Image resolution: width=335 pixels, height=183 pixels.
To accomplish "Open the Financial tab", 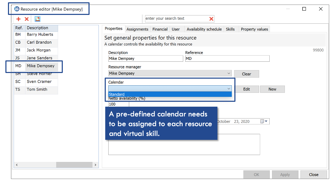I will [160, 29].
